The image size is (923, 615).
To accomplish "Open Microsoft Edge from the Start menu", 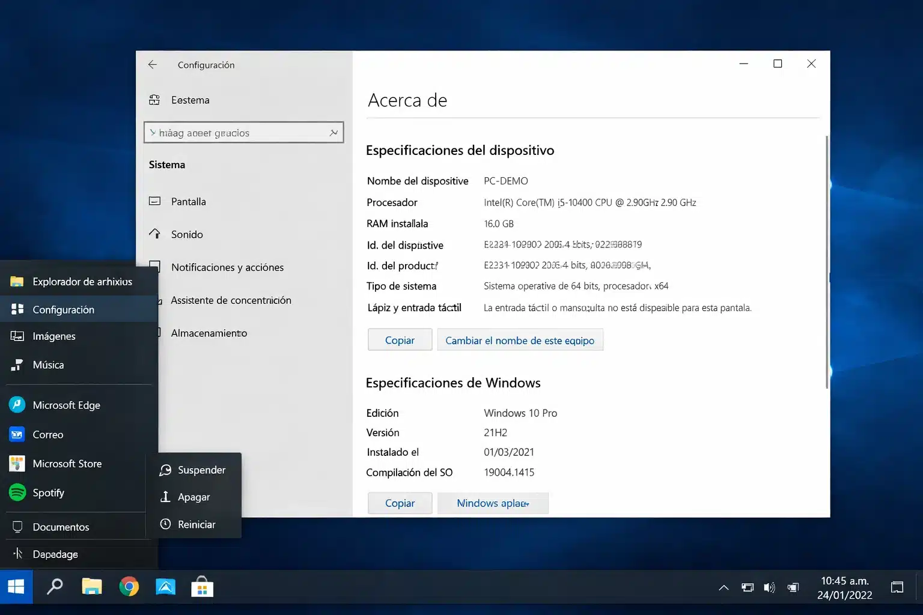I will [66, 405].
